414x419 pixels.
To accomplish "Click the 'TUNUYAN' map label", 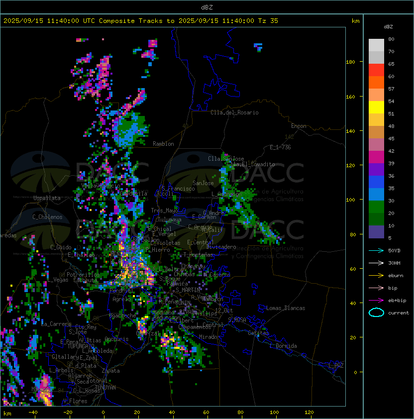I will click(x=105, y=388).
